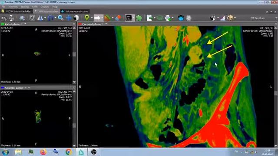Click the grey body segmentation icon

click(189, 18)
